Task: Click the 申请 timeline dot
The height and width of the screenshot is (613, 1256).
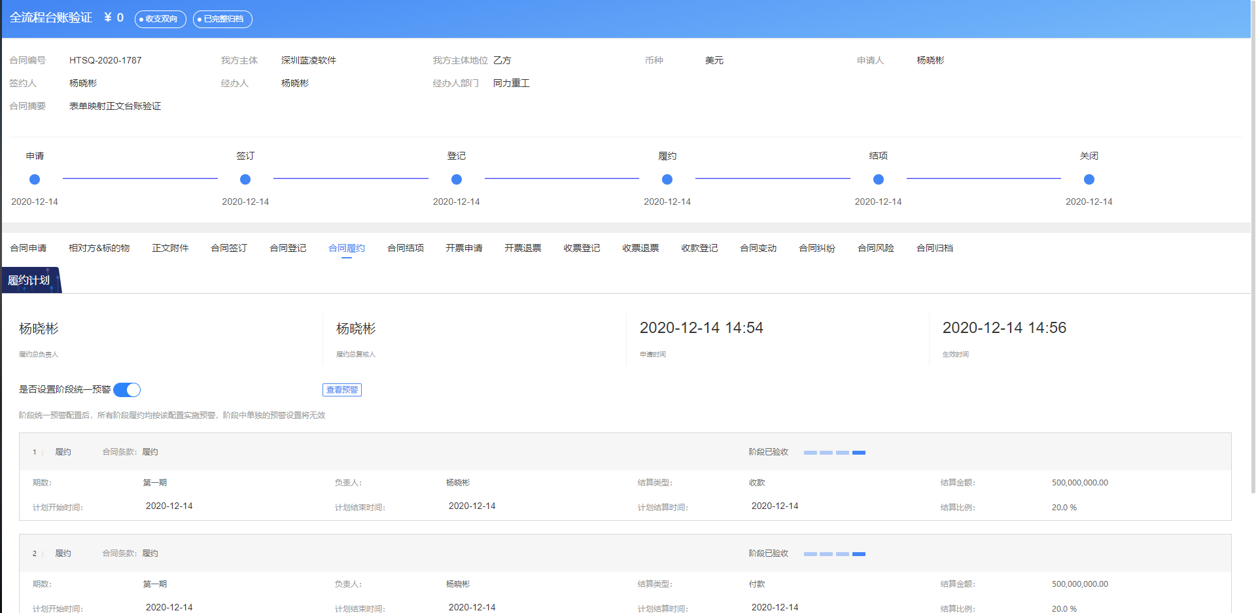Action: tap(35, 179)
